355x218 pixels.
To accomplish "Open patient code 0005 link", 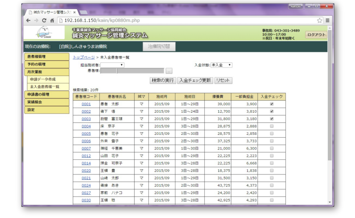I will point(86,133).
